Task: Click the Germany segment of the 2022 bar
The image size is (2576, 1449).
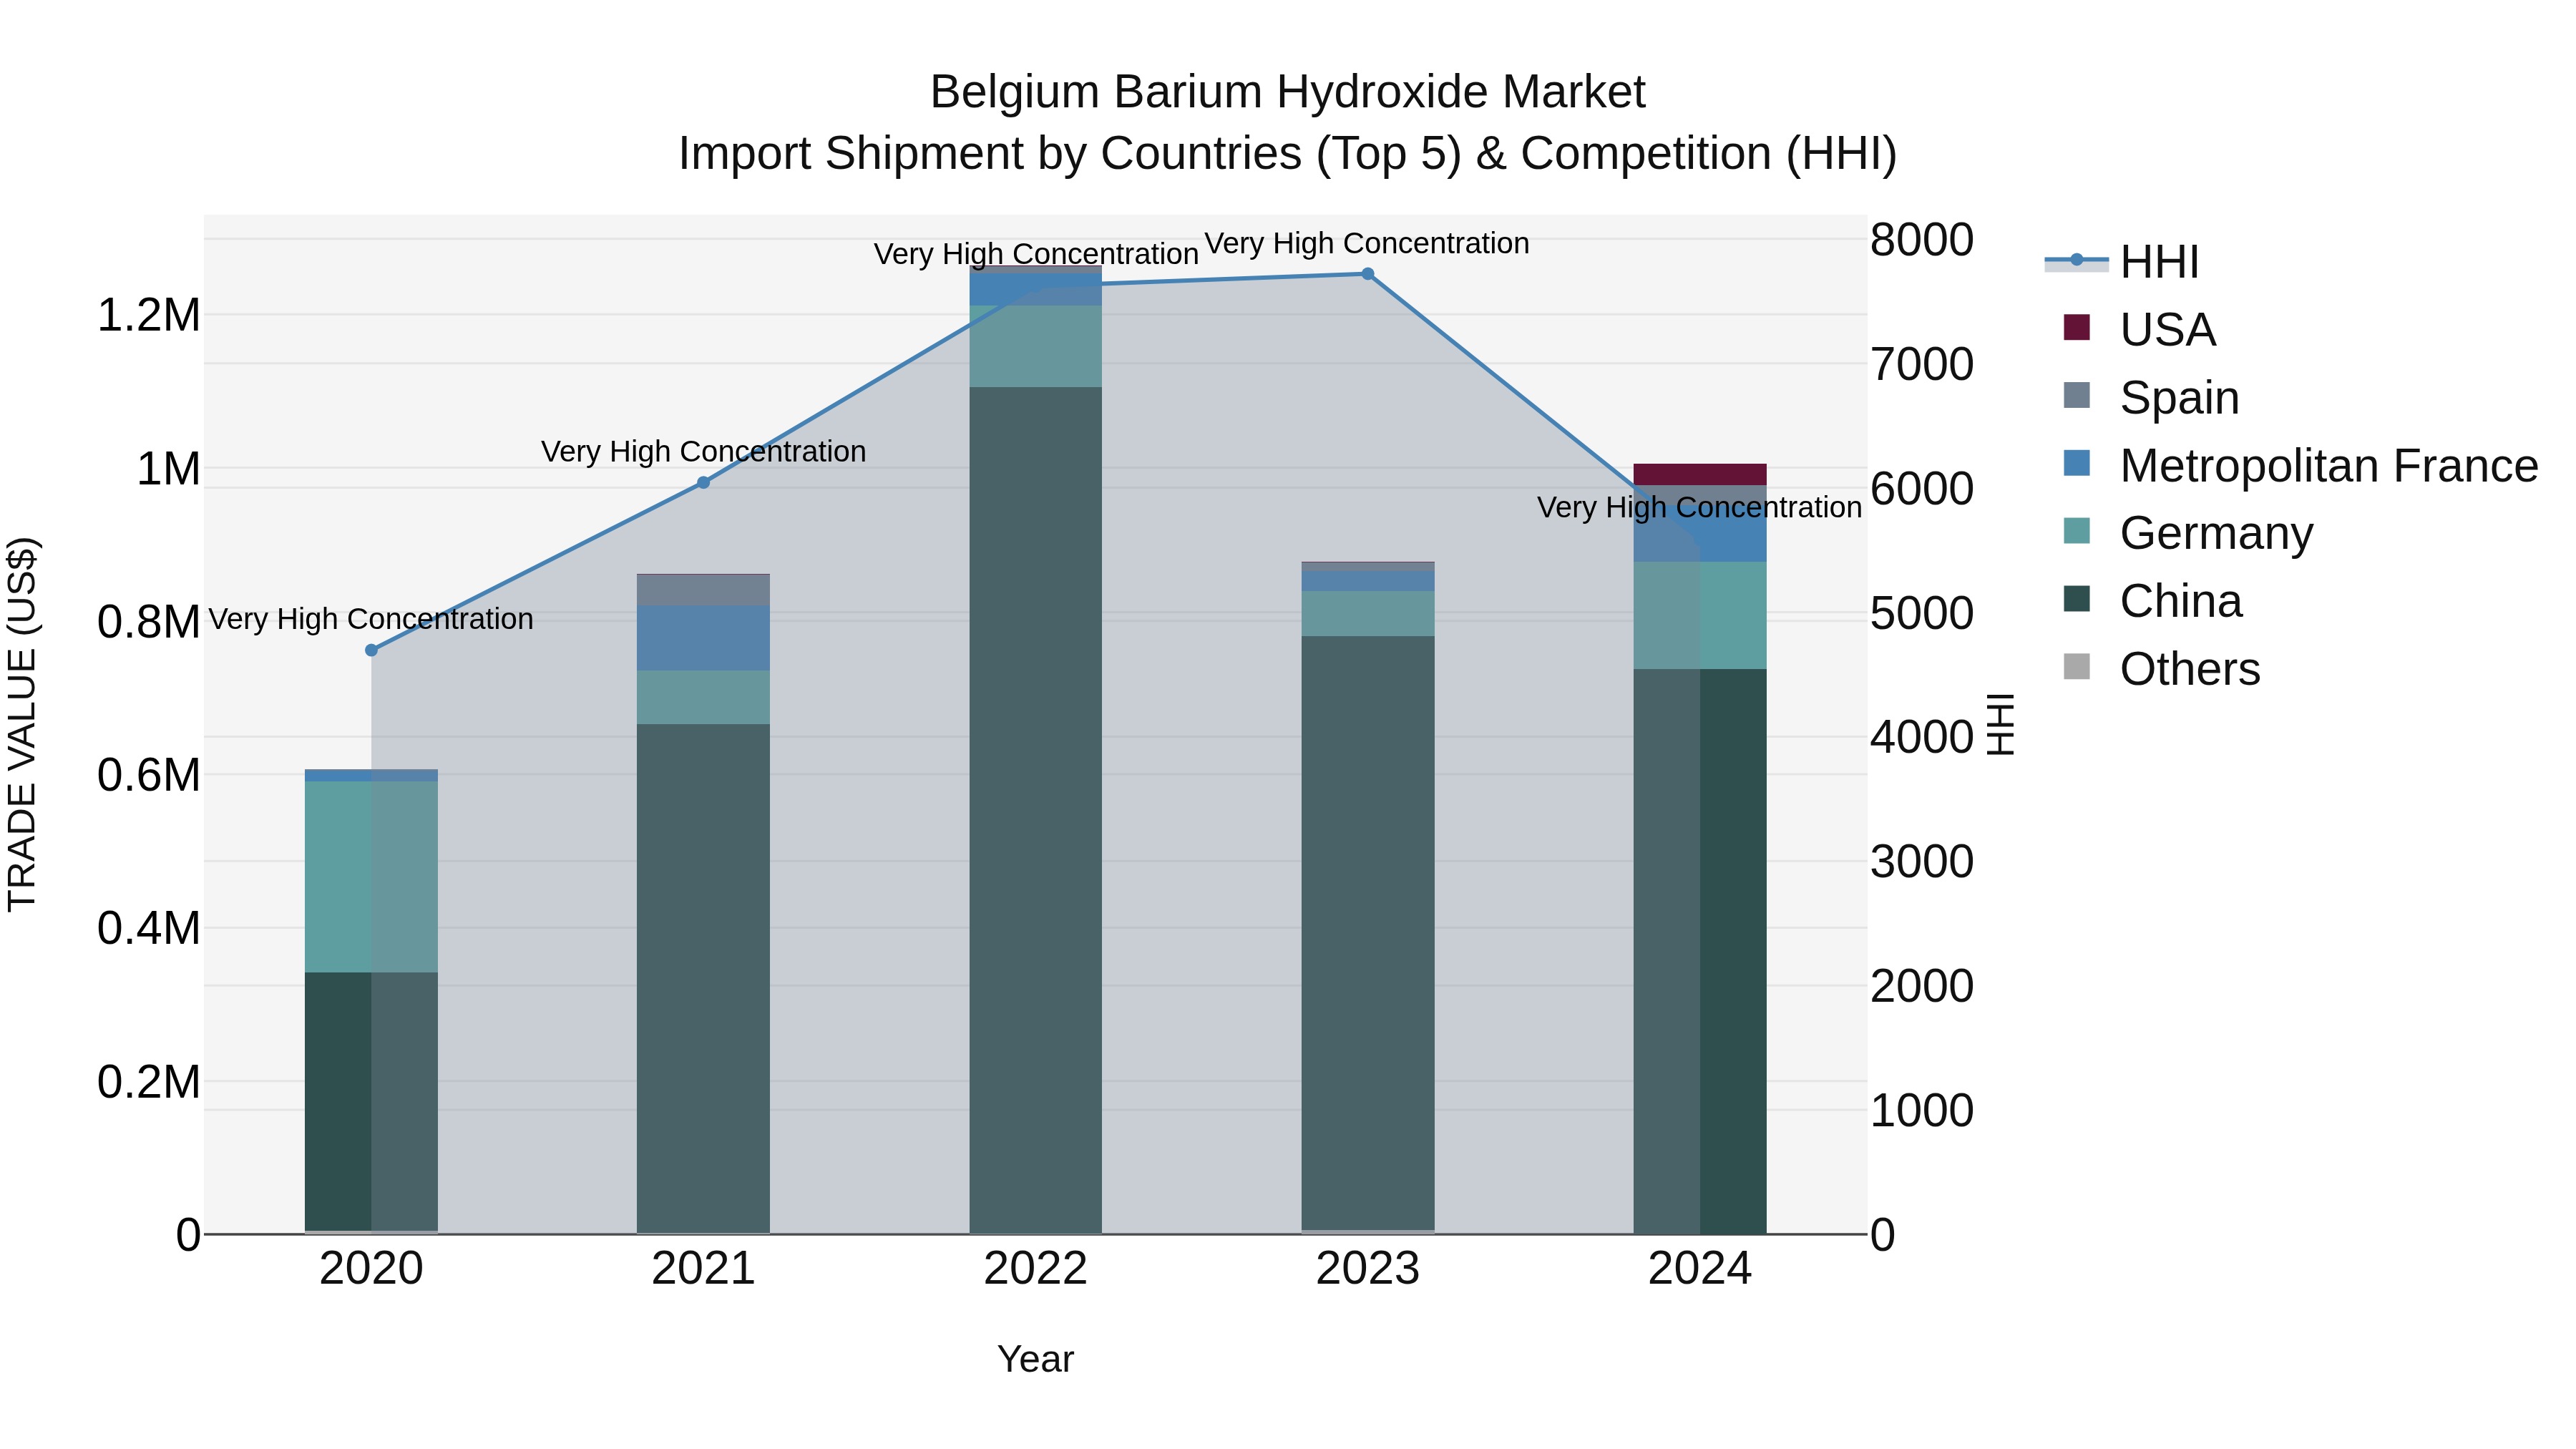Action: click(x=1035, y=346)
